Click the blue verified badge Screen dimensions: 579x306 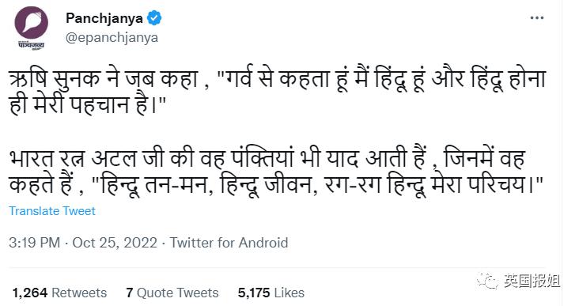coord(154,18)
